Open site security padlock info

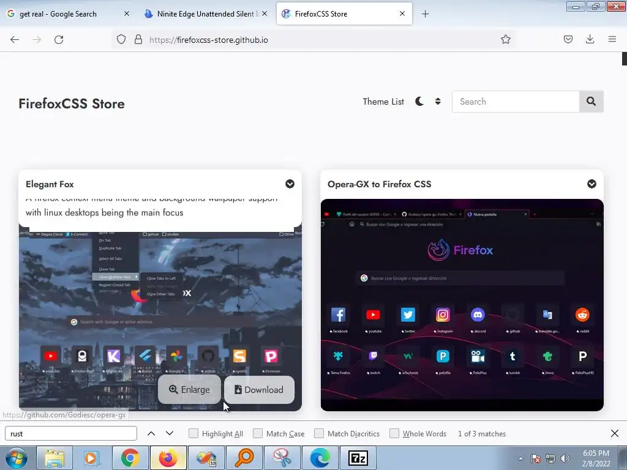click(x=138, y=40)
